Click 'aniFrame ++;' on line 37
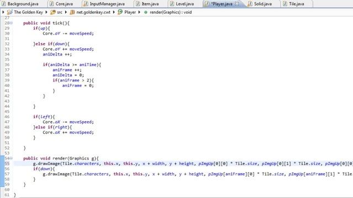 click(67, 70)
